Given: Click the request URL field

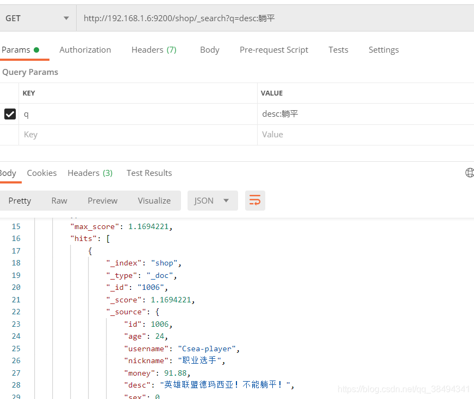Looking at the screenshot, I should pyautogui.click(x=272, y=18).
